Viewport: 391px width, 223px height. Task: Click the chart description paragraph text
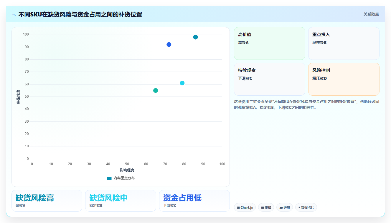(x=306, y=104)
